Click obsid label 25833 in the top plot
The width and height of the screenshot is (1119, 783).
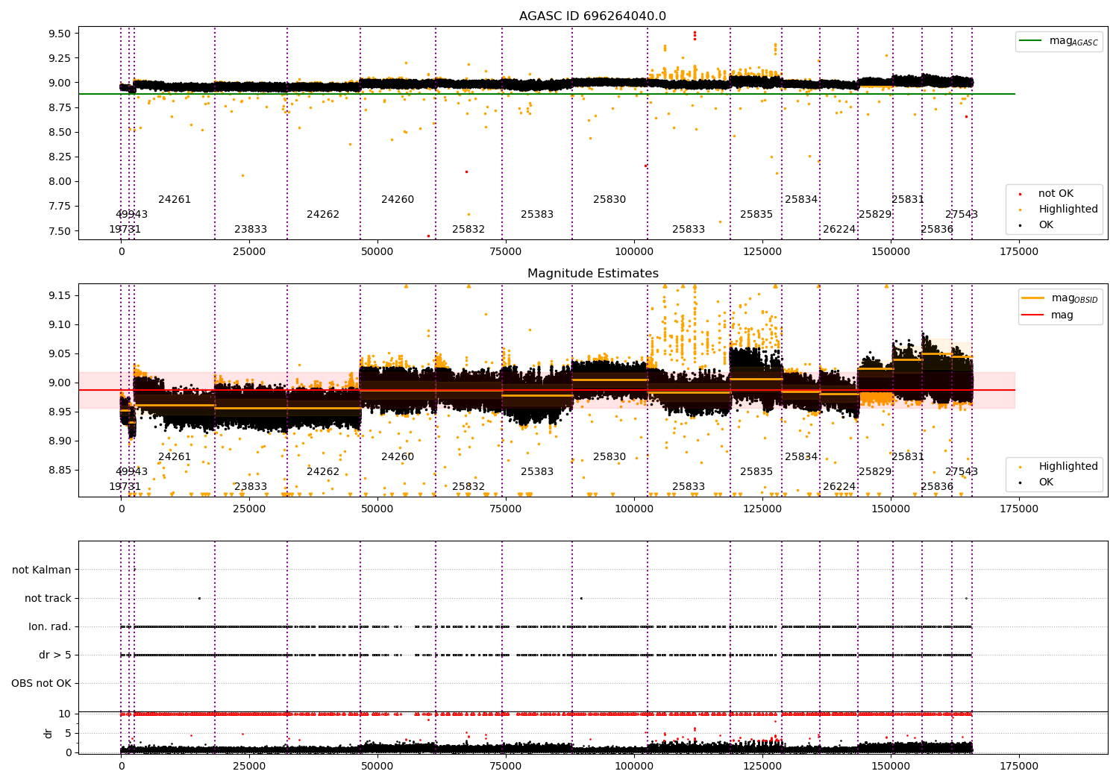pyautogui.click(x=689, y=229)
